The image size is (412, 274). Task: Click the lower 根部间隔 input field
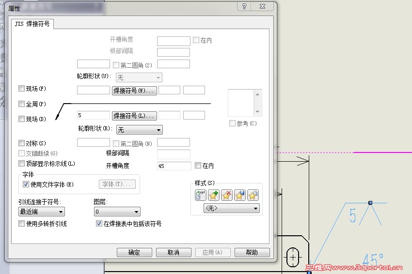(x=174, y=154)
